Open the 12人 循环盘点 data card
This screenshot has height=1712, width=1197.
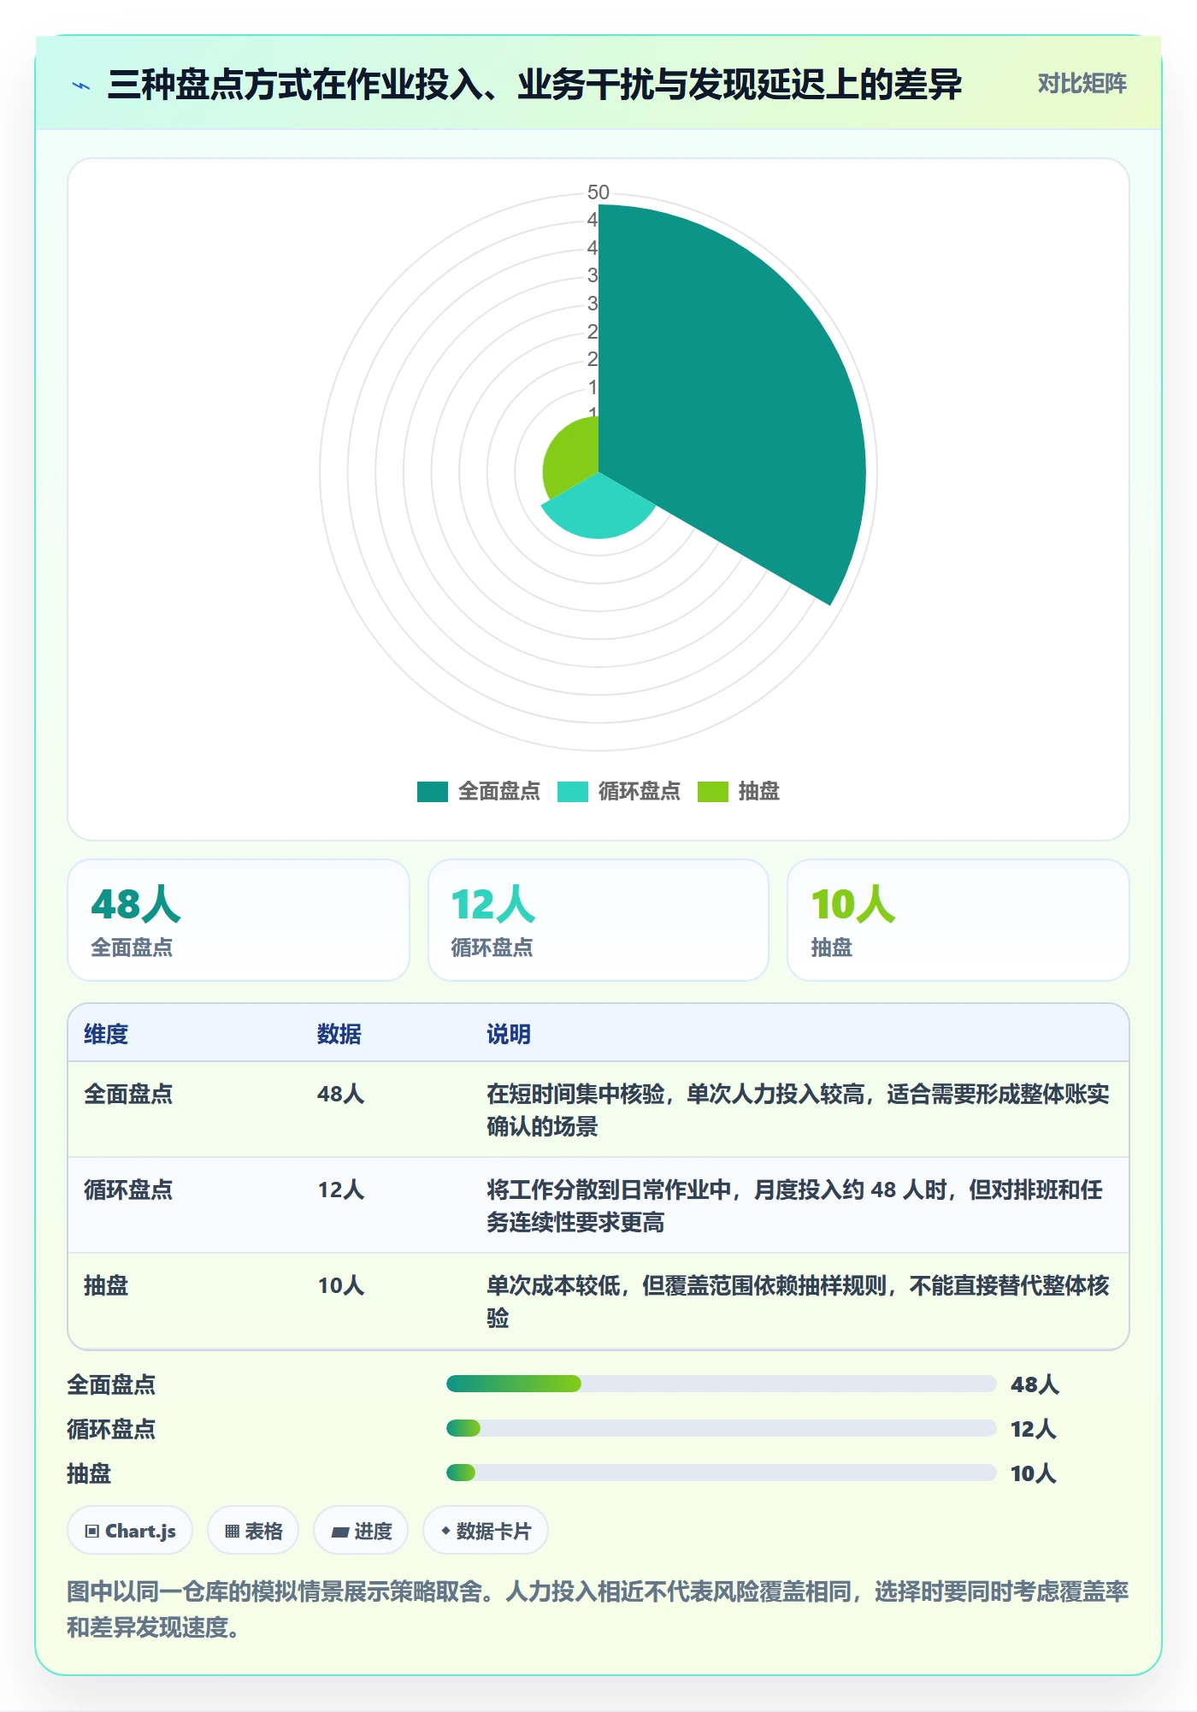tap(598, 920)
